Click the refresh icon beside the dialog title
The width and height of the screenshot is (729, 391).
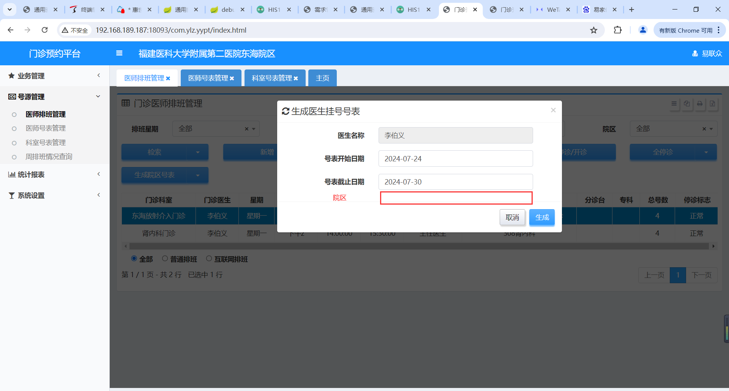coord(286,111)
